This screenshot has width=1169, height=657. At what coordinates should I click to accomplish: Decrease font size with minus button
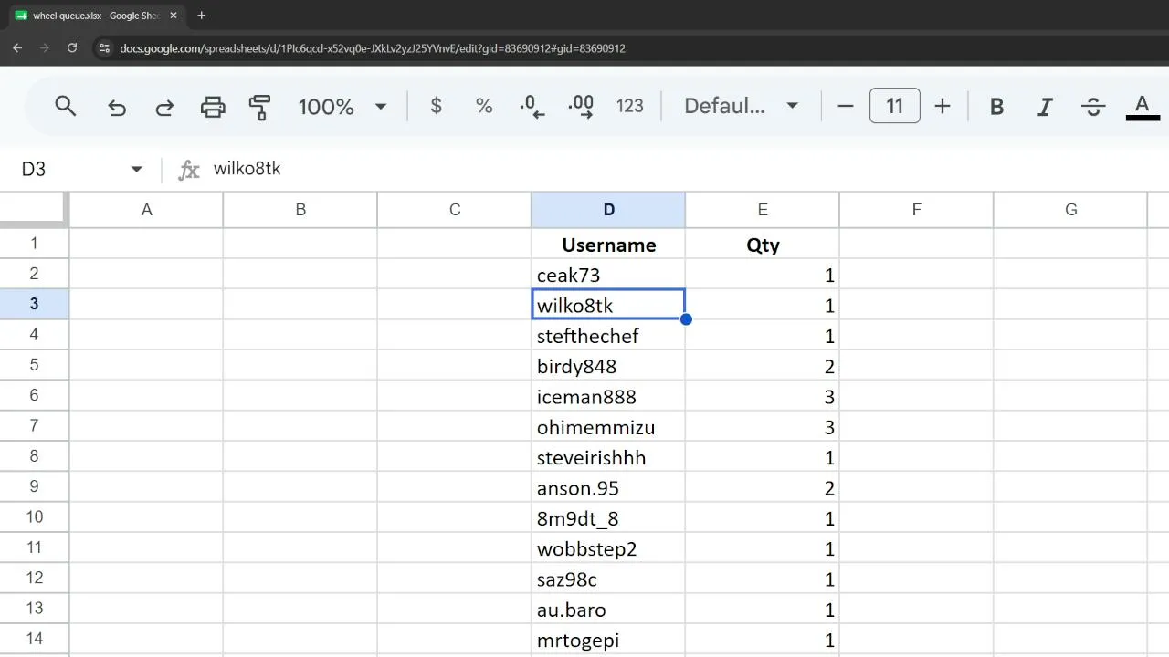(x=846, y=106)
